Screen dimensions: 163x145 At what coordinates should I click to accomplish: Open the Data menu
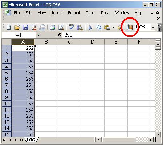coord(105,13)
